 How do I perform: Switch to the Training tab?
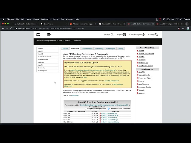pos(121,49)
